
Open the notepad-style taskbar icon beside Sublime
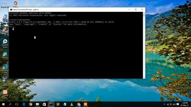click(65, 104)
